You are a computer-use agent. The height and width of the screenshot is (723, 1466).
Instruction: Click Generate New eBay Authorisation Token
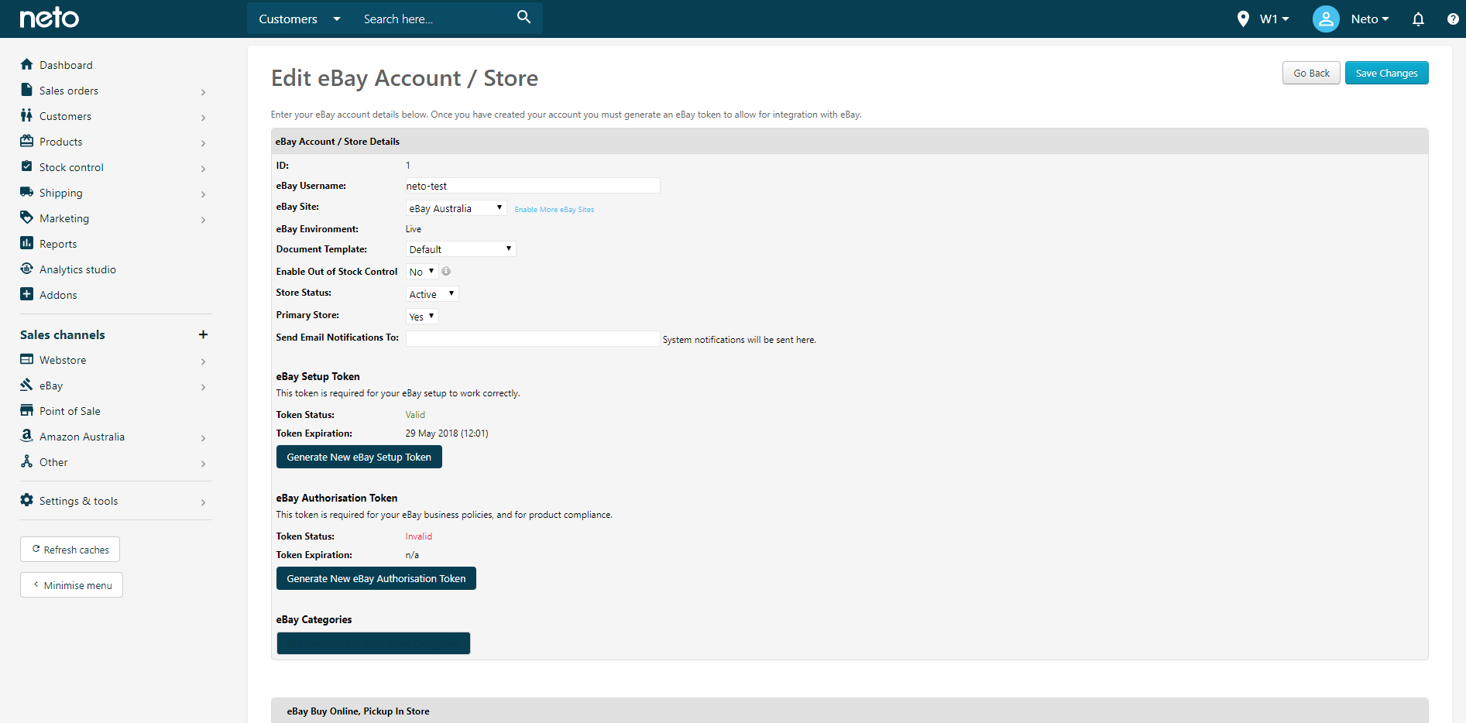click(376, 578)
